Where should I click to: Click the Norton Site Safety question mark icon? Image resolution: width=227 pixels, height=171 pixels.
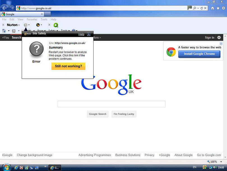26,25
